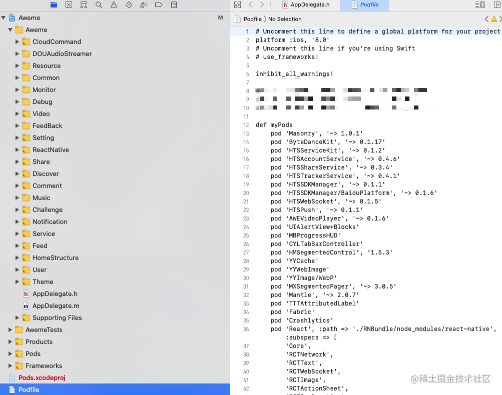Select the Feed folder
The width and height of the screenshot is (502, 395).
(x=40, y=245)
